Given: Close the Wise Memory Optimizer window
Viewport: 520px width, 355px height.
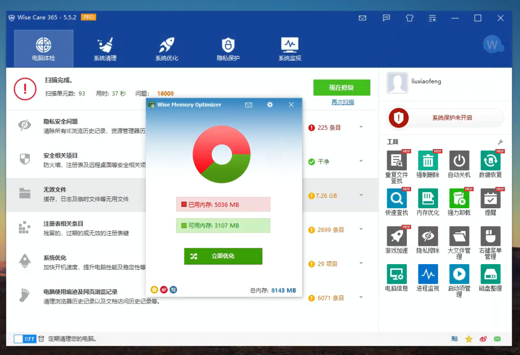Looking at the screenshot, I should (291, 105).
